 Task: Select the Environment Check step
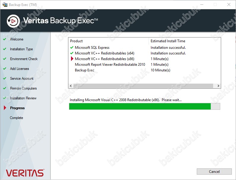(24, 59)
